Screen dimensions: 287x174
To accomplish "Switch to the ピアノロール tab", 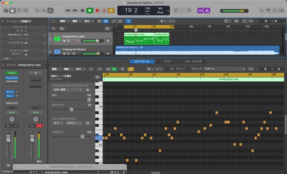I will [x=142, y=62].
